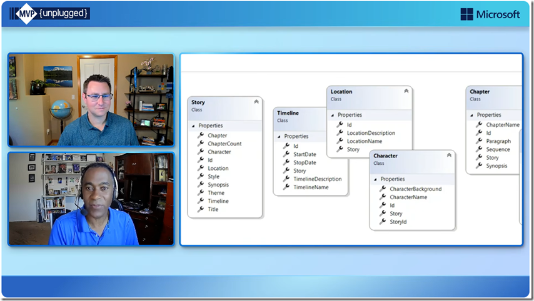The image size is (534, 301).
Task: Collapse Properties section in Chapter class
Action: 471,116
